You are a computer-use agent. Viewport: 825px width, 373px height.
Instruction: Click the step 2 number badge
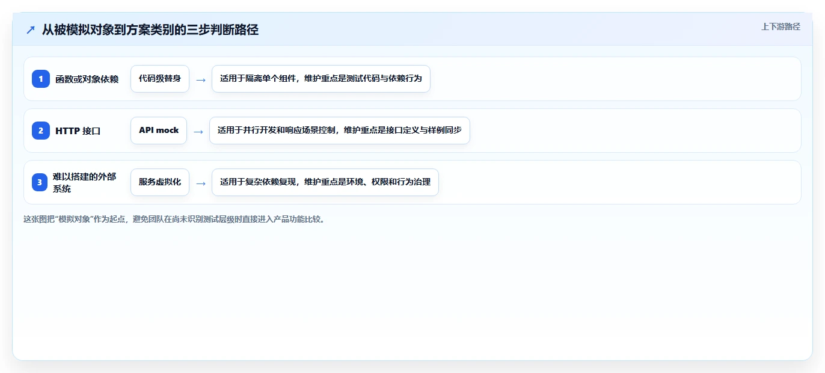point(41,131)
